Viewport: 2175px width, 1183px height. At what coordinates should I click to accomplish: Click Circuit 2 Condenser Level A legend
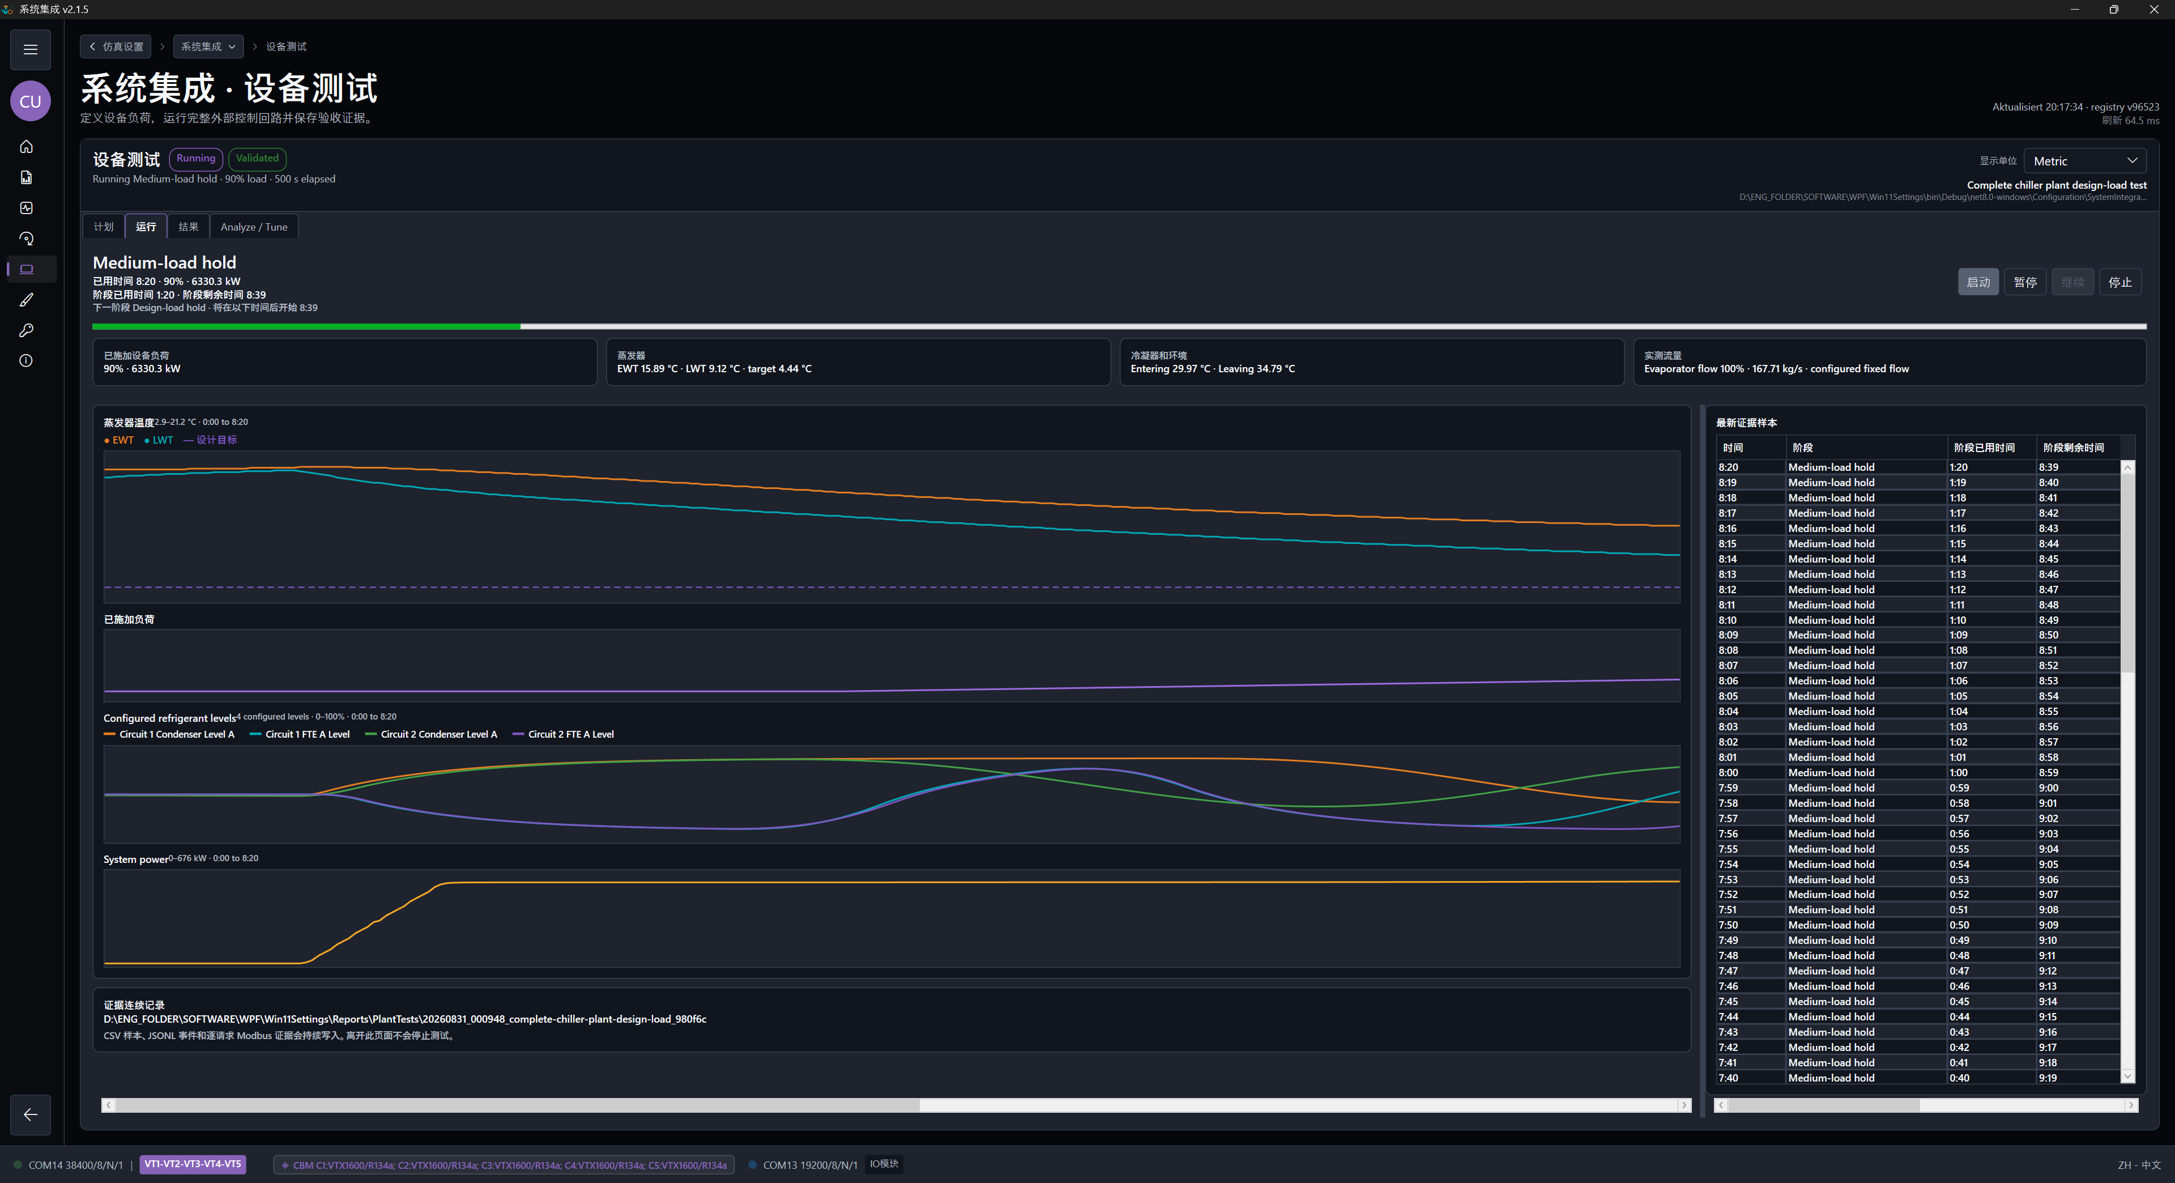point(430,735)
